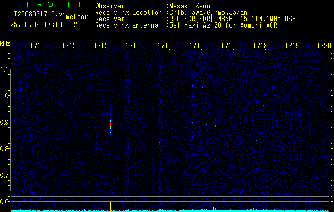Click the cyan noise level strip
This screenshot has height=212, width=334.
(170, 210)
